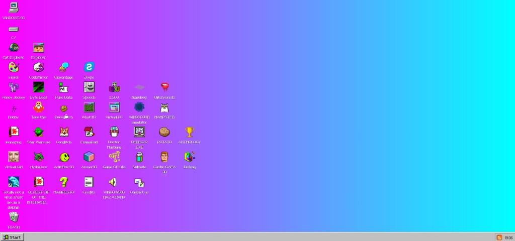This screenshot has width=515, height=241.
Task: Open the Take this old man icon
Action: [38, 107]
